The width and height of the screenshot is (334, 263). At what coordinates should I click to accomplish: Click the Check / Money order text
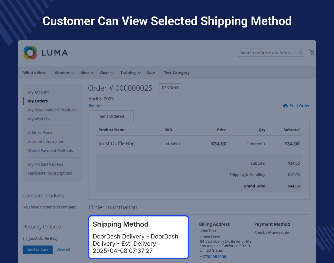[x=273, y=233]
